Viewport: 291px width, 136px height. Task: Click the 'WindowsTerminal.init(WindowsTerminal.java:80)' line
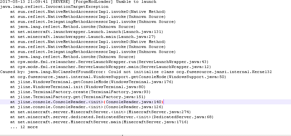click(78, 87)
